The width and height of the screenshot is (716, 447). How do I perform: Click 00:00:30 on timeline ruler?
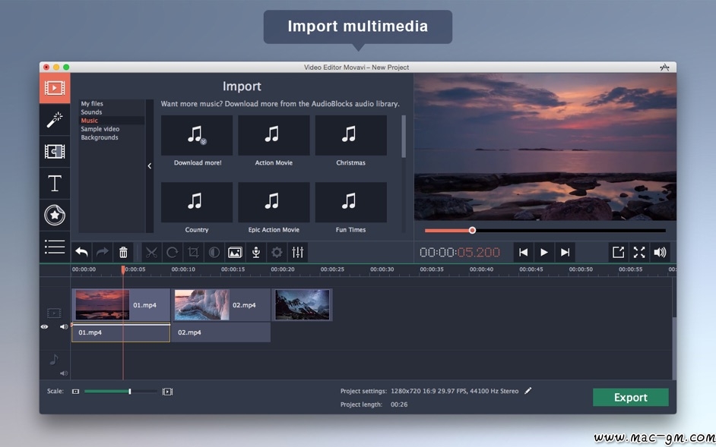point(382,269)
